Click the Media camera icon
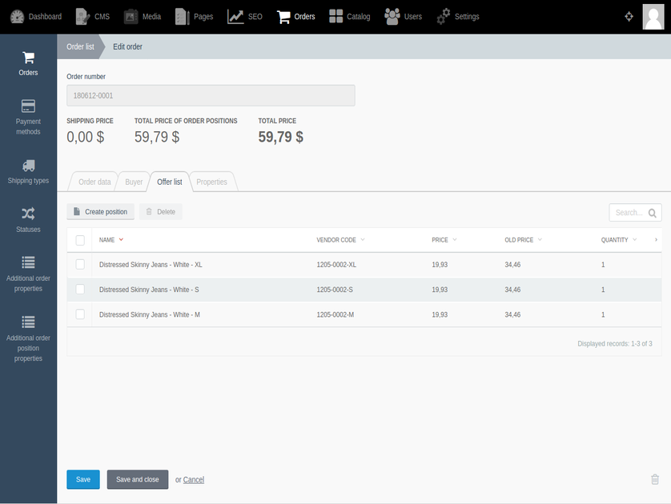Viewport: 671px width, 504px height. [131, 17]
